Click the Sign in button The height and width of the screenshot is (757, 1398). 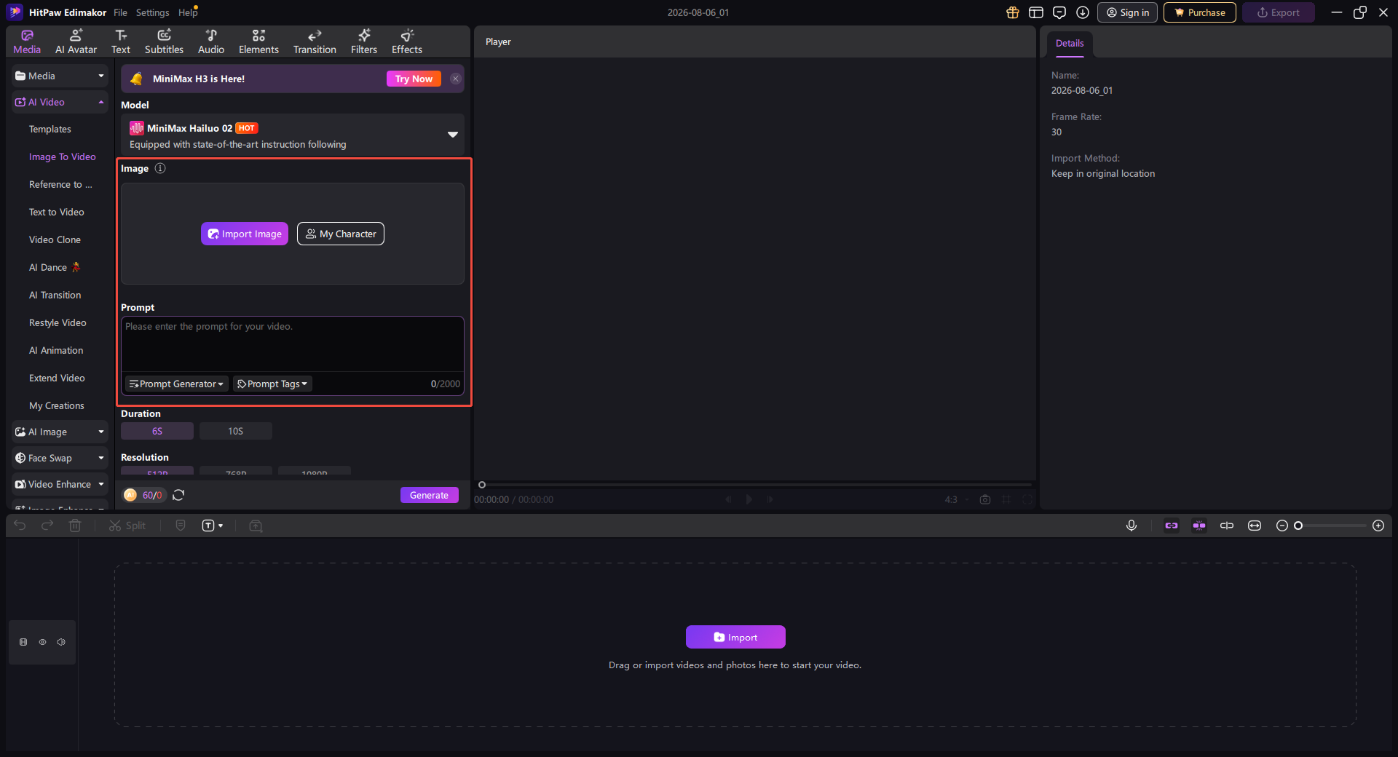[1128, 12]
